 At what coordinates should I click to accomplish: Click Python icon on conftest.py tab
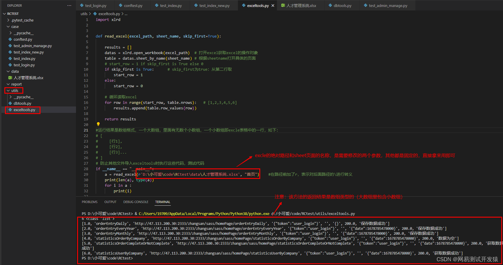click(121, 6)
